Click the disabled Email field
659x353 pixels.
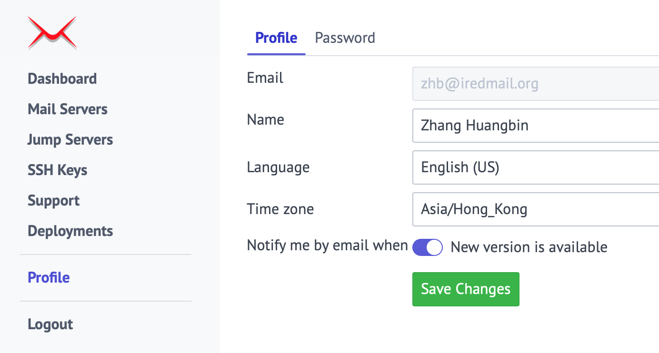click(536, 84)
